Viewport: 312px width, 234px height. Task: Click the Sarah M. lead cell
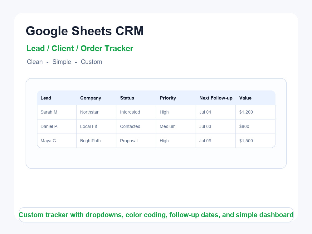(x=57, y=112)
